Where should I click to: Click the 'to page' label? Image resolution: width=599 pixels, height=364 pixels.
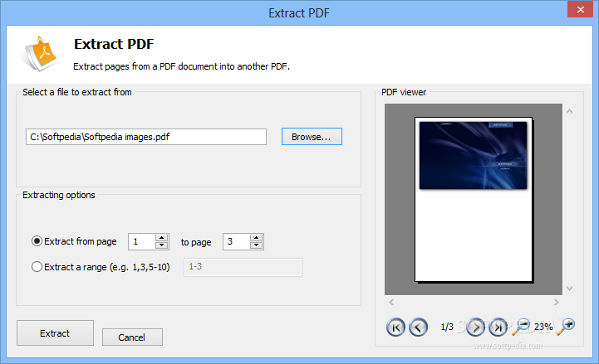(x=196, y=242)
